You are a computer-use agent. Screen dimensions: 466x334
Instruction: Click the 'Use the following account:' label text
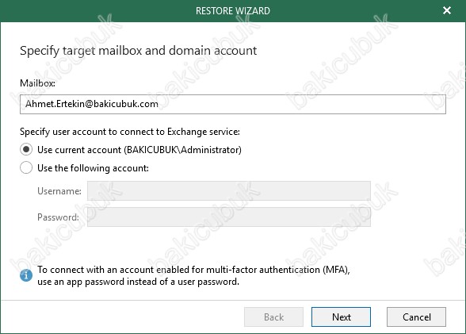[x=93, y=168]
